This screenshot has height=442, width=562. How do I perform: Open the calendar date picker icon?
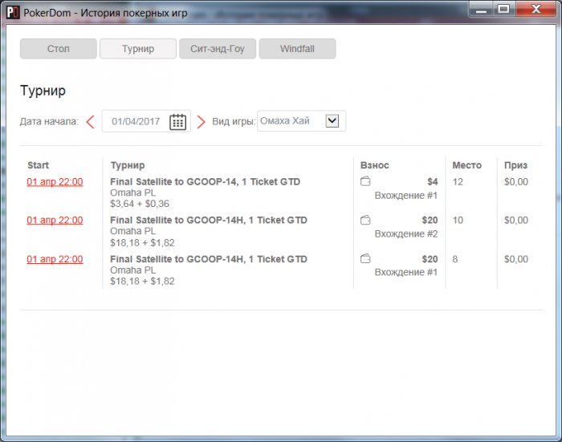(177, 122)
